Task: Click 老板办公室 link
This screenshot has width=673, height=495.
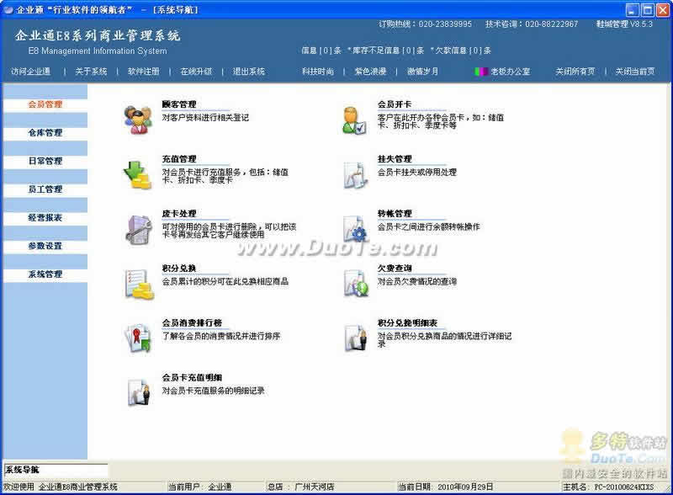Action: click(511, 72)
